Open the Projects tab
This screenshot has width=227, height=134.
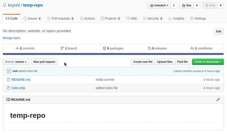click(x=110, y=18)
